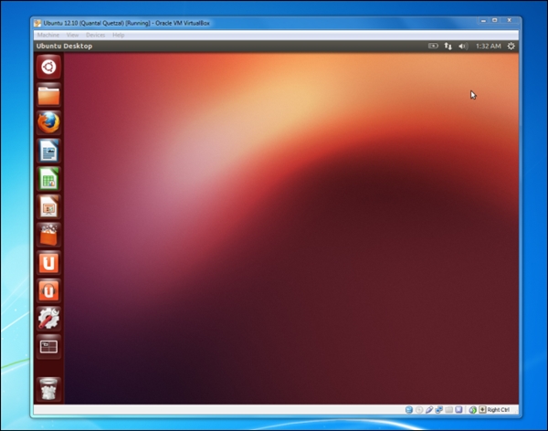
Task: Open the Ubuntu Dash home launcher
Action: coord(48,66)
